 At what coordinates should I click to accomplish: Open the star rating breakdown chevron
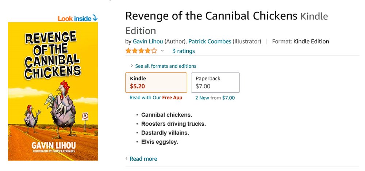click(162, 51)
